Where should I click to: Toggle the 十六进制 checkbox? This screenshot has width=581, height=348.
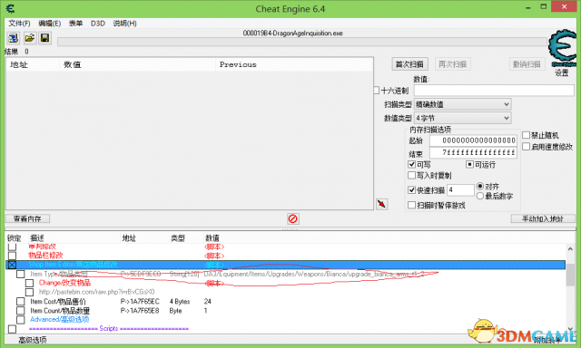pos(377,91)
